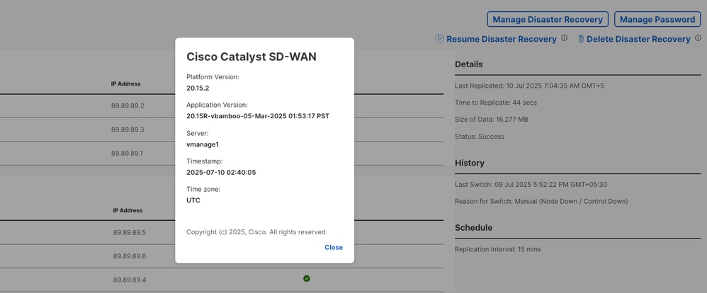Screen dimensions: 707x293
Task: Select IP address 89.89.89.5
Action: click(130, 233)
